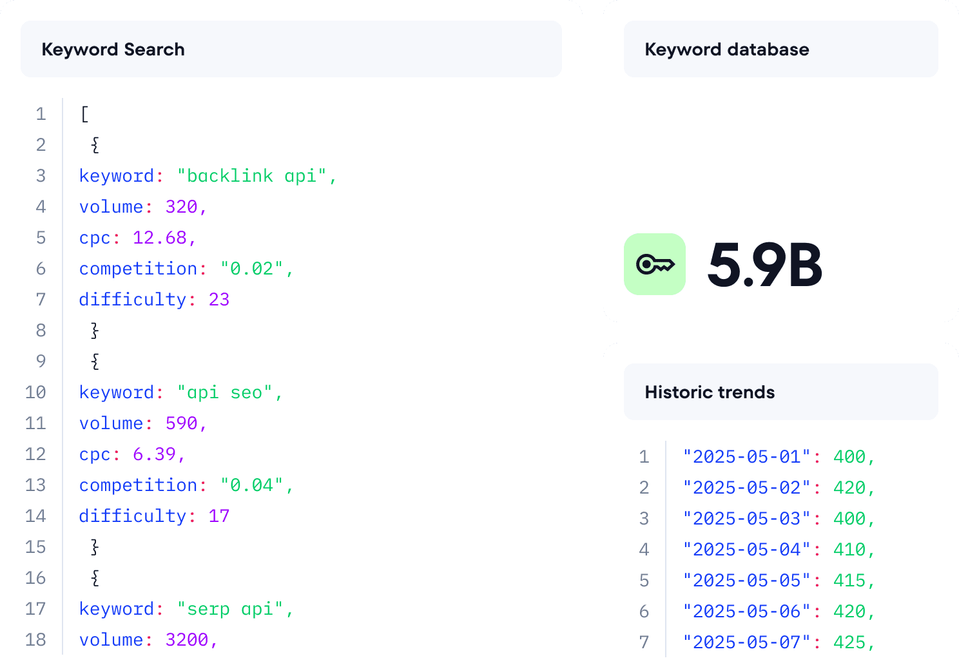959x665 pixels.
Task: Click the volume value 590
Action: tap(181, 423)
